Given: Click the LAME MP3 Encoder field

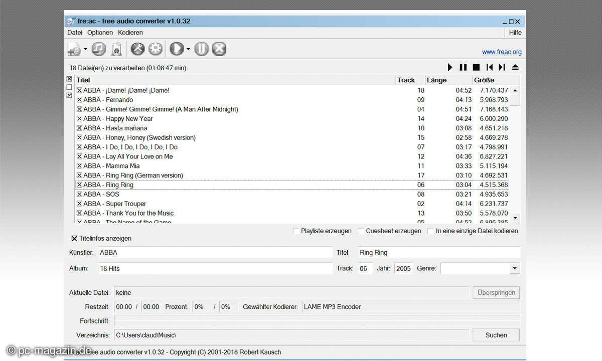Looking at the screenshot, I should pyautogui.click(x=411, y=307).
